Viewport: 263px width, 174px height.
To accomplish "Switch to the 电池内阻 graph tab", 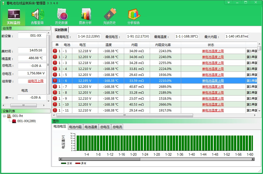I will pyautogui.click(x=75, y=127).
